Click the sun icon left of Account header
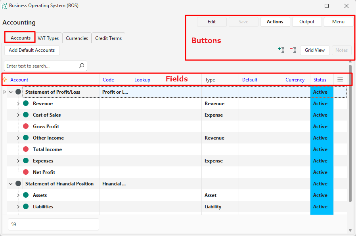Viewport: 356px width, 236px height. (x=5, y=80)
